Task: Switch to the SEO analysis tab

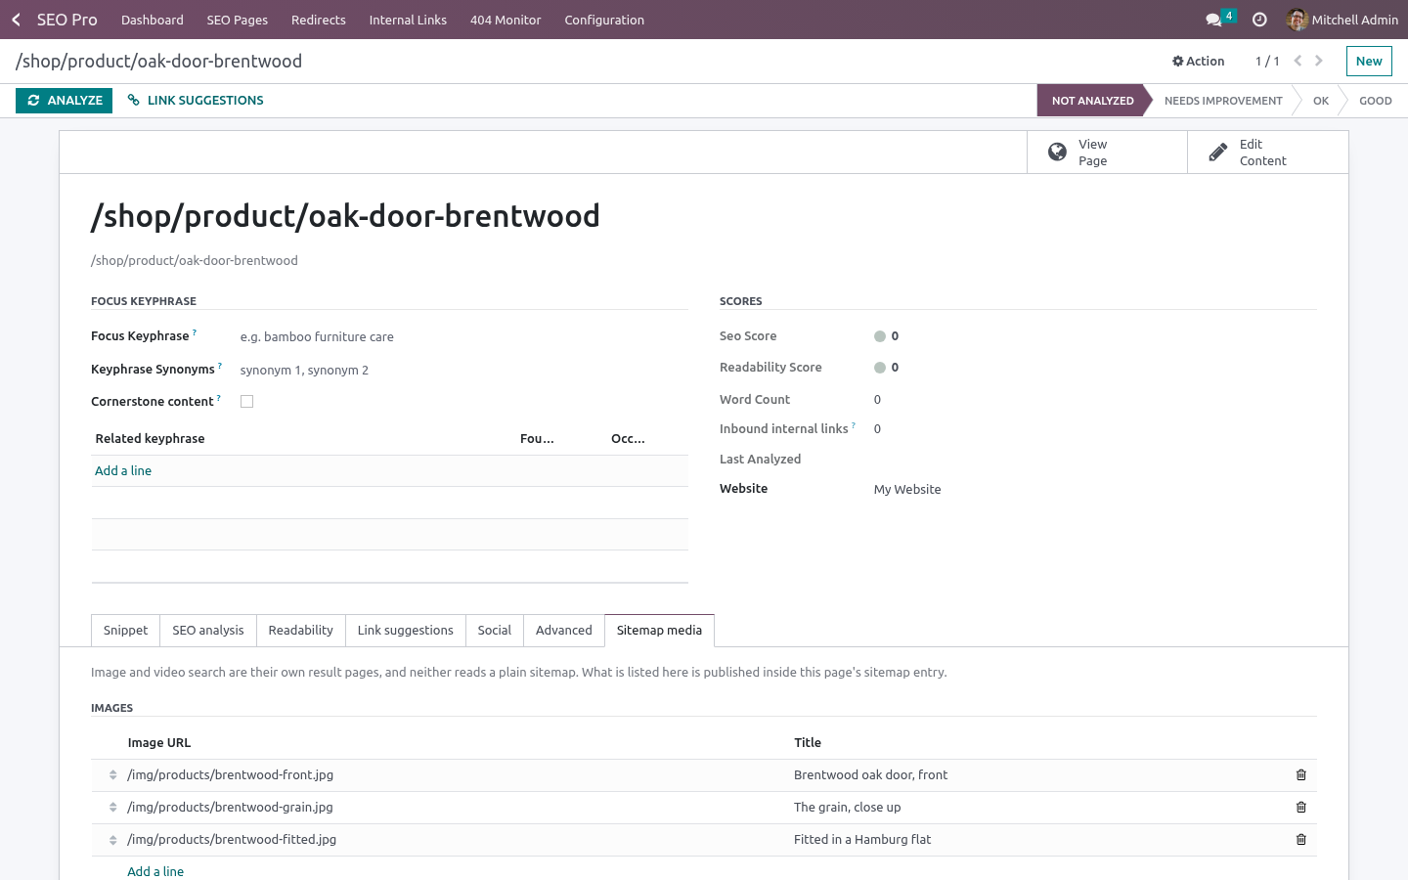Action: pyautogui.click(x=208, y=631)
